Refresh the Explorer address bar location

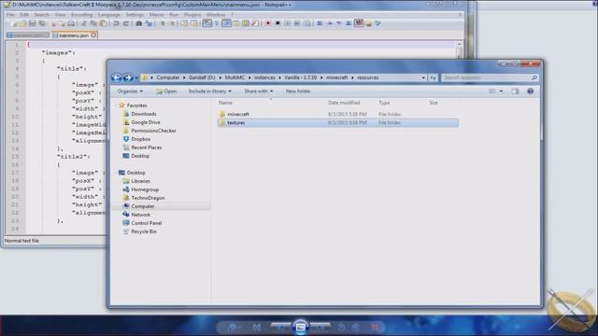click(433, 77)
